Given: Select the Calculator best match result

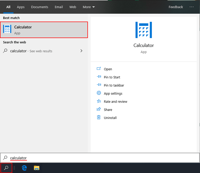Looking at the screenshot, I should [x=44, y=30].
